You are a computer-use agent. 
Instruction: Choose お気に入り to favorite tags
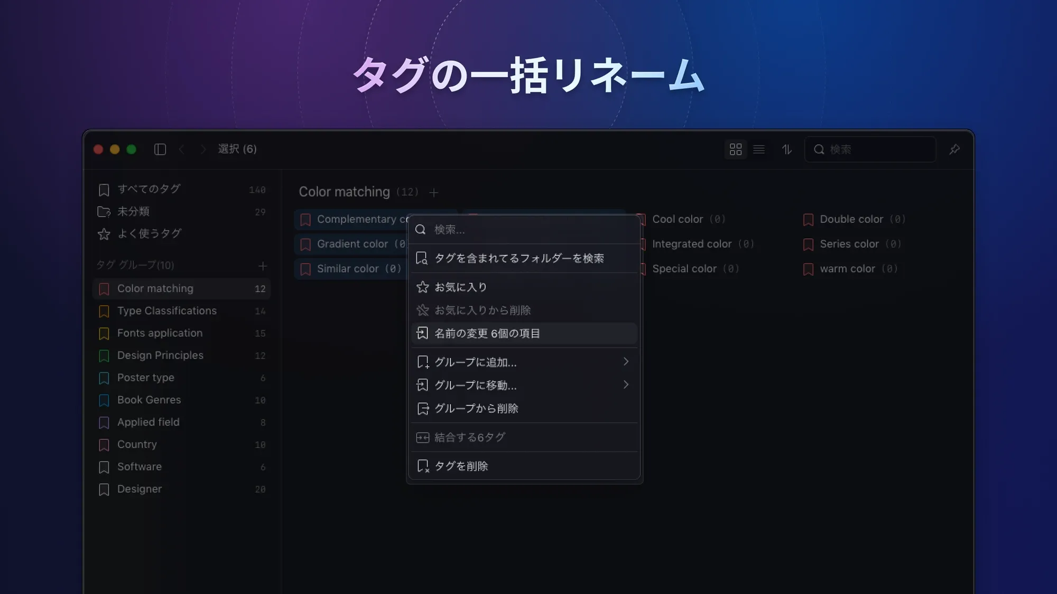click(524, 287)
